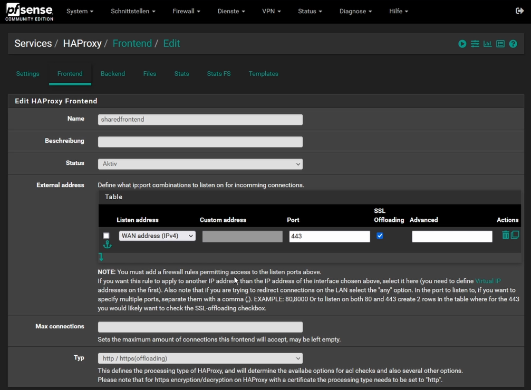Click the Edit breadcrumb link
The height and width of the screenshot is (390, 531).
[x=171, y=43]
